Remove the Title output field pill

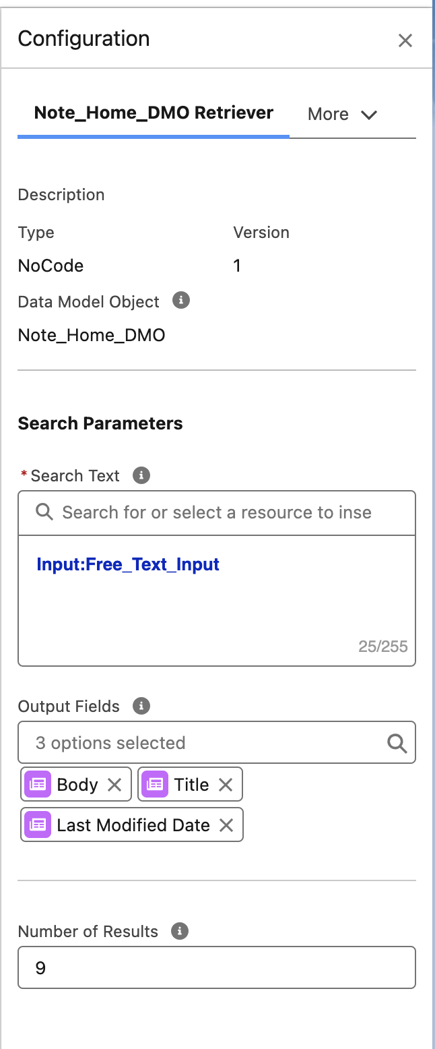[x=226, y=785]
